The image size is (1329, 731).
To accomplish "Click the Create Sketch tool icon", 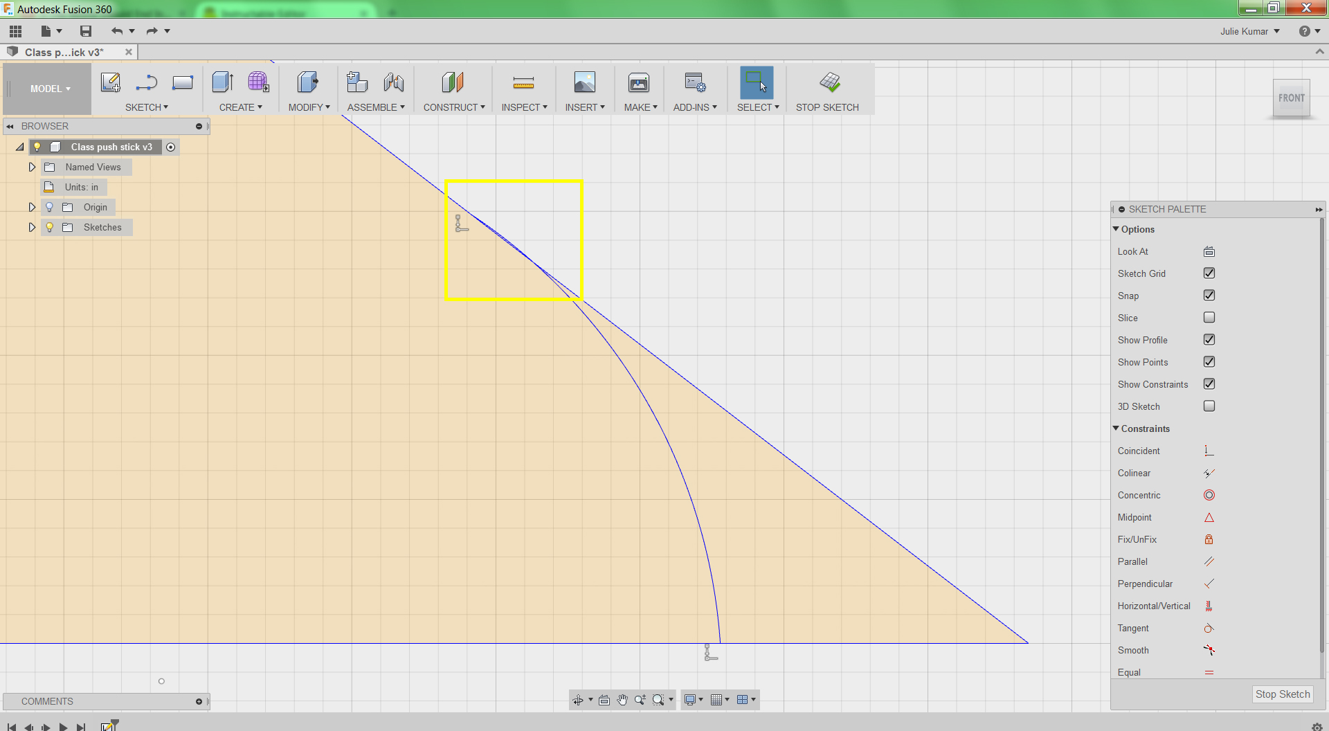I will 111,82.
